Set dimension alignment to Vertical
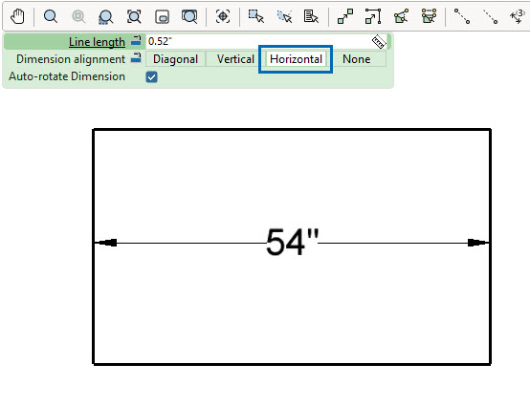 (235, 59)
